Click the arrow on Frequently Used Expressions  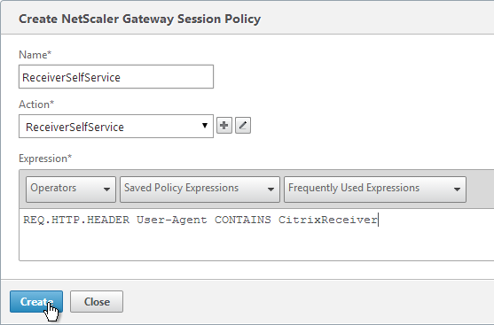pos(457,190)
